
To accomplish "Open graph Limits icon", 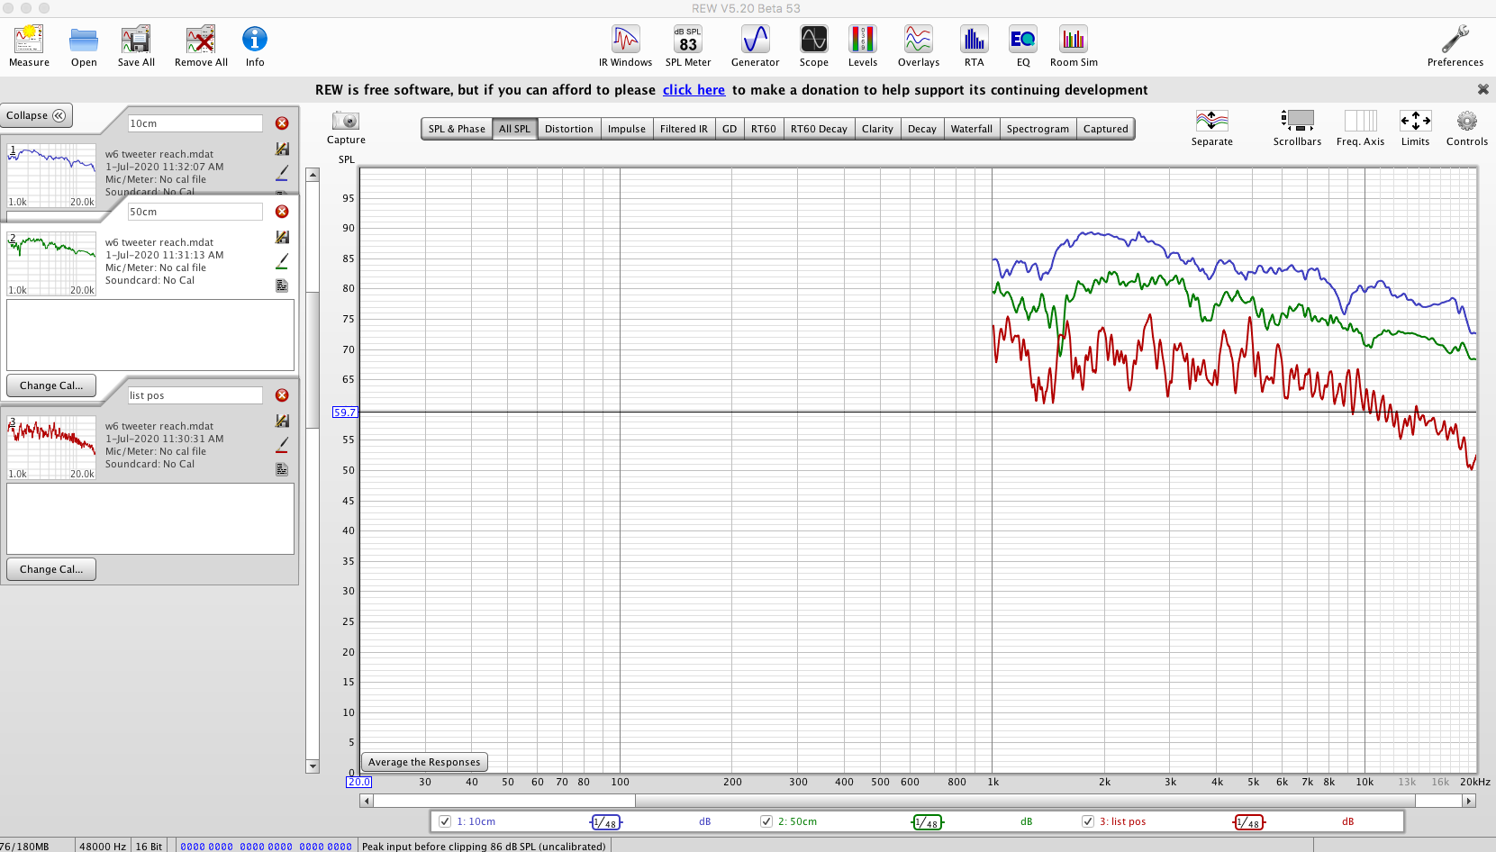I will click(1416, 121).
